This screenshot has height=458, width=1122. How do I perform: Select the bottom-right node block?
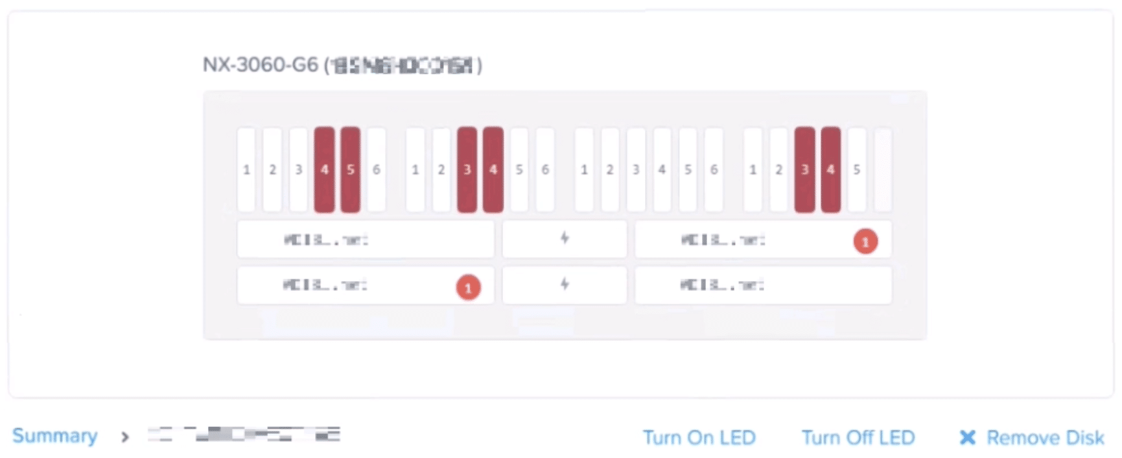[763, 285]
